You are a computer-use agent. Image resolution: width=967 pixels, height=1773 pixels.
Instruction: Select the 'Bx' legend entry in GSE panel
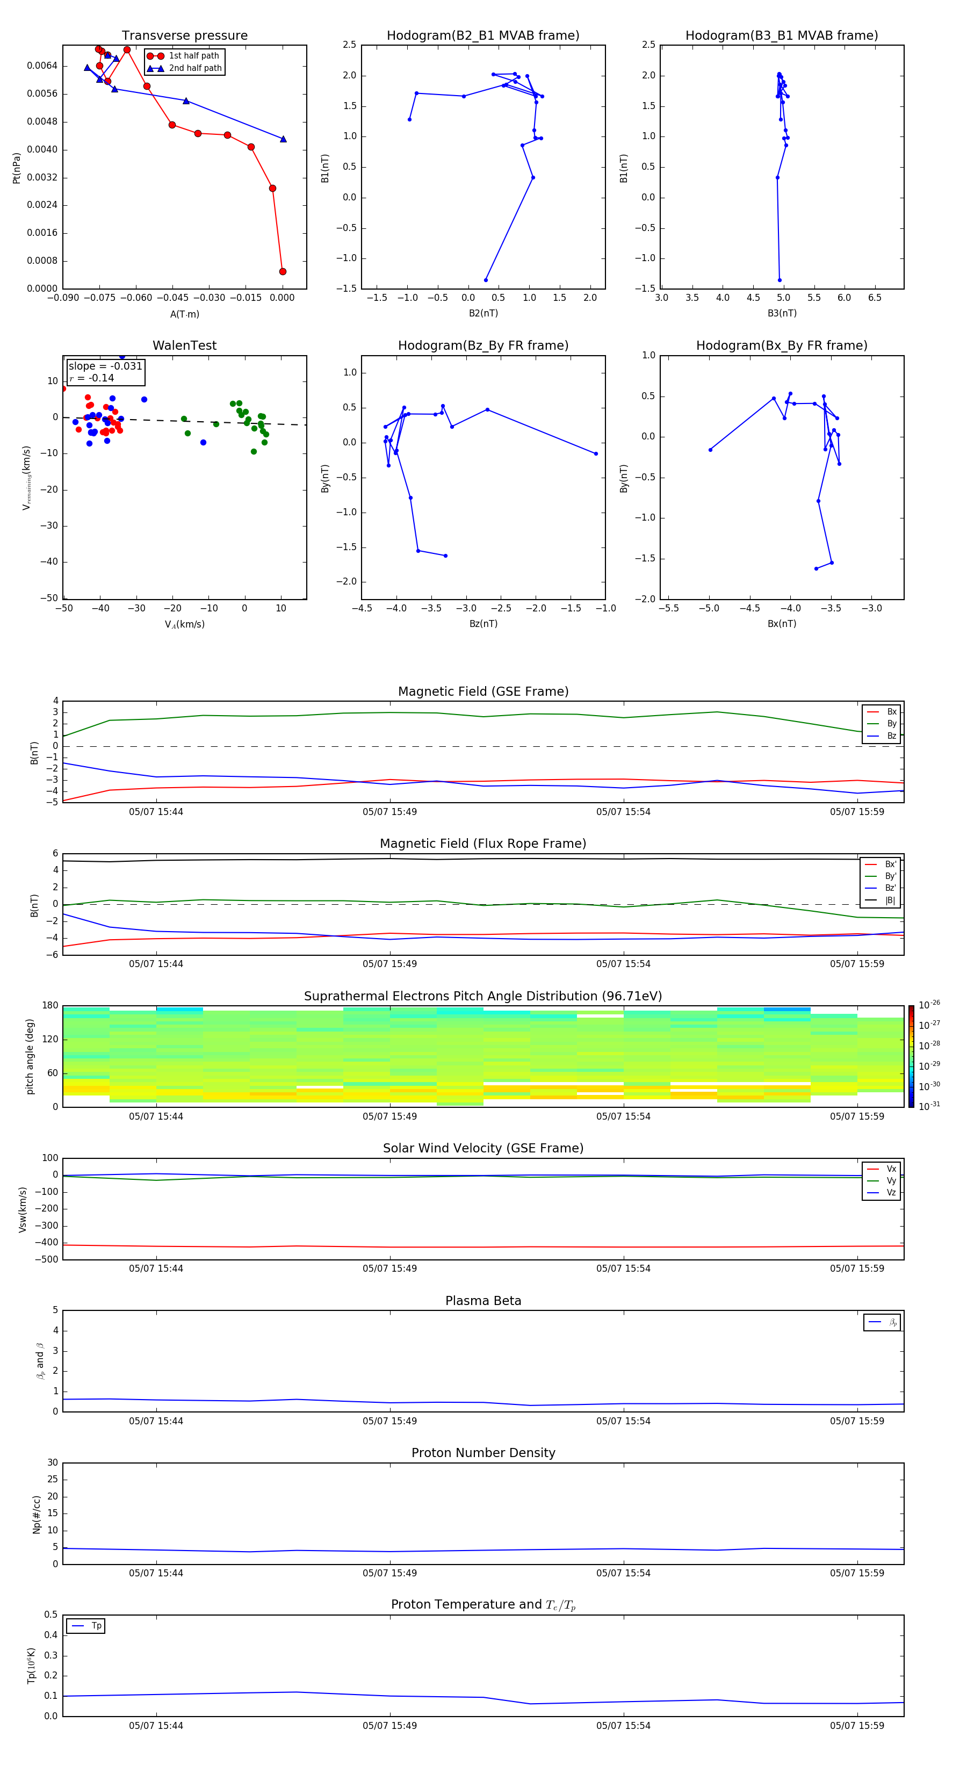[882, 712]
